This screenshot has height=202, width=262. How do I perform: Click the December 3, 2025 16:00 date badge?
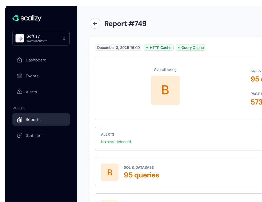pos(118,48)
